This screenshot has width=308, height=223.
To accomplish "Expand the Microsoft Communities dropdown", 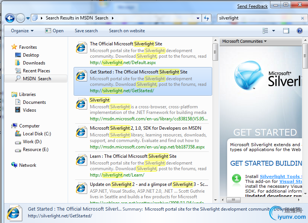I will tap(244, 41).
